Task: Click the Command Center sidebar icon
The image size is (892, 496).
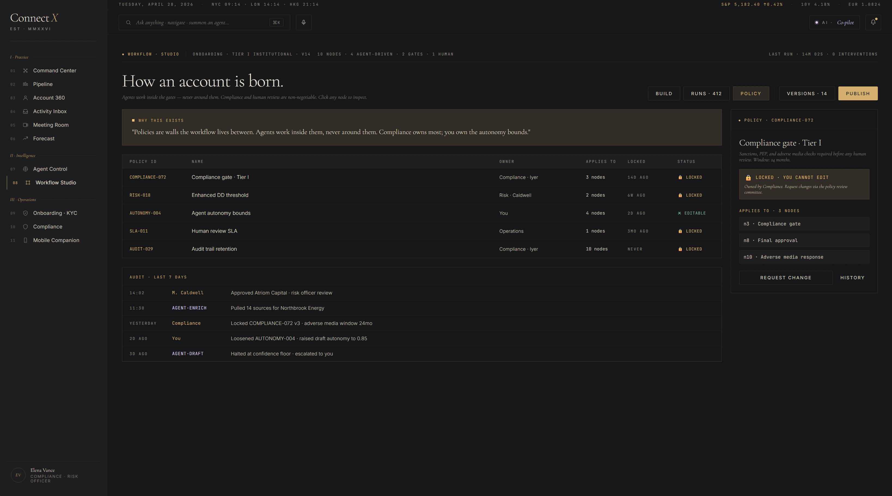Action: [25, 70]
